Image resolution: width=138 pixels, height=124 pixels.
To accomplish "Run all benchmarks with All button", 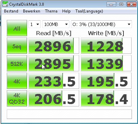I will [x=17, y=28].
